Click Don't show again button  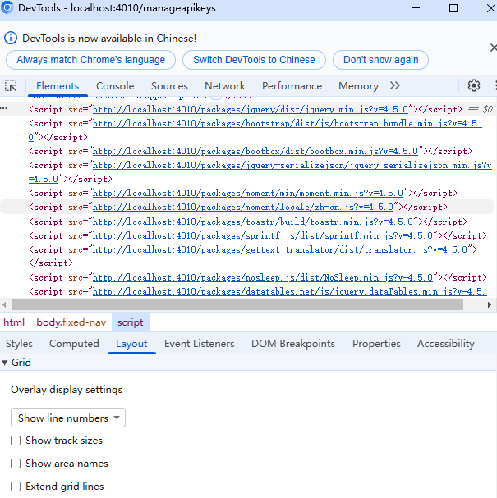380,60
